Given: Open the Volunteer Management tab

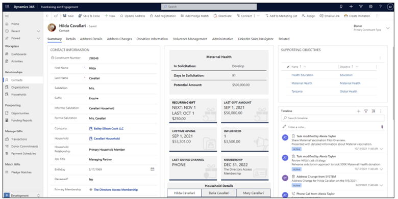Looking at the screenshot, I should (190, 39).
